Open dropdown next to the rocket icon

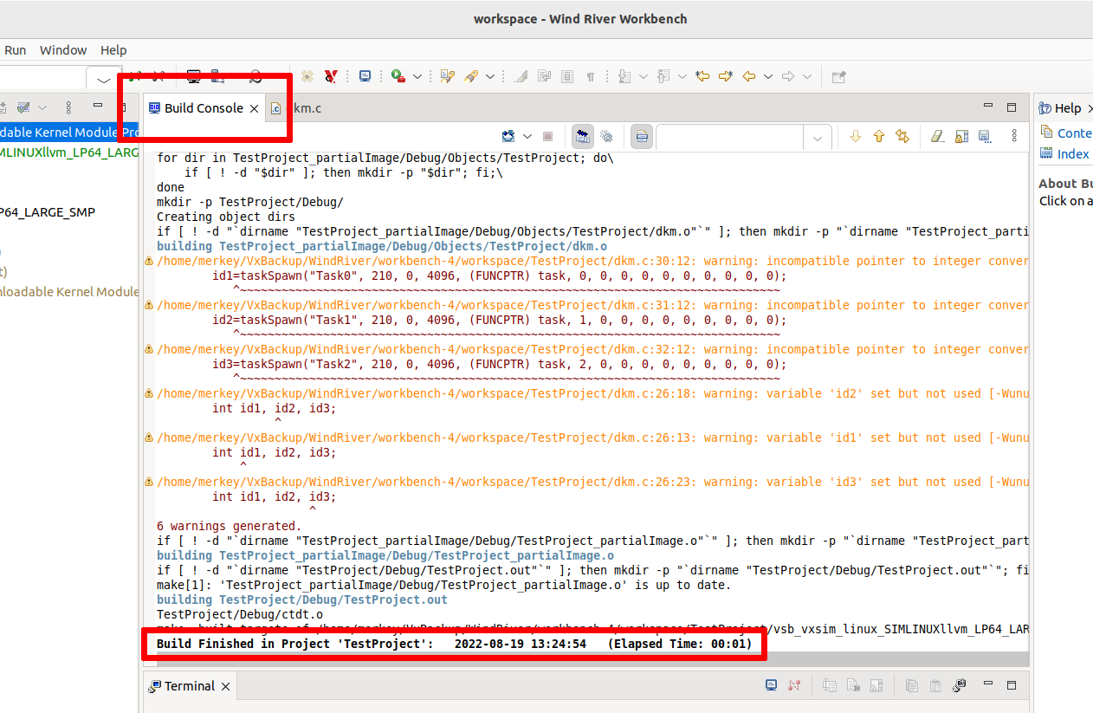pyautogui.click(x=489, y=76)
